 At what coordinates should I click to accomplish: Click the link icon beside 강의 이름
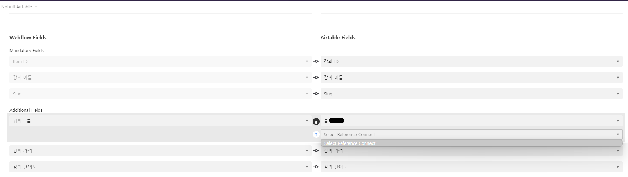click(x=316, y=78)
